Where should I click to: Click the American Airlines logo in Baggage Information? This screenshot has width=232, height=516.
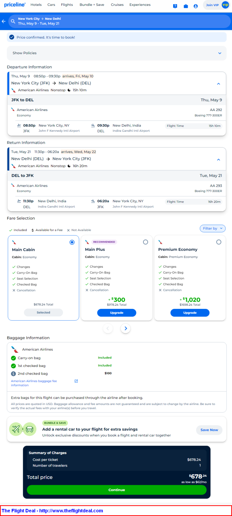click(x=14, y=349)
